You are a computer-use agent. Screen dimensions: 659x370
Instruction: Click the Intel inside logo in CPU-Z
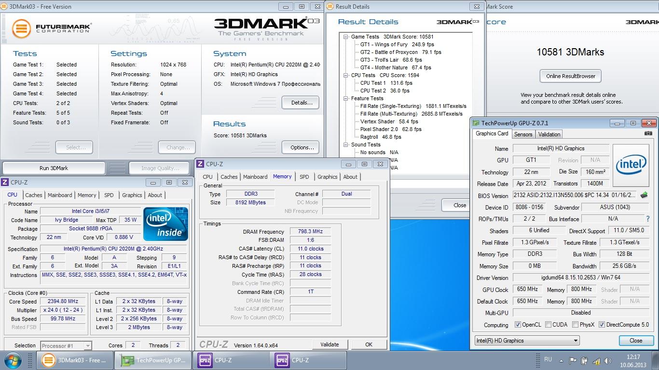pyautogui.click(x=166, y=224)
